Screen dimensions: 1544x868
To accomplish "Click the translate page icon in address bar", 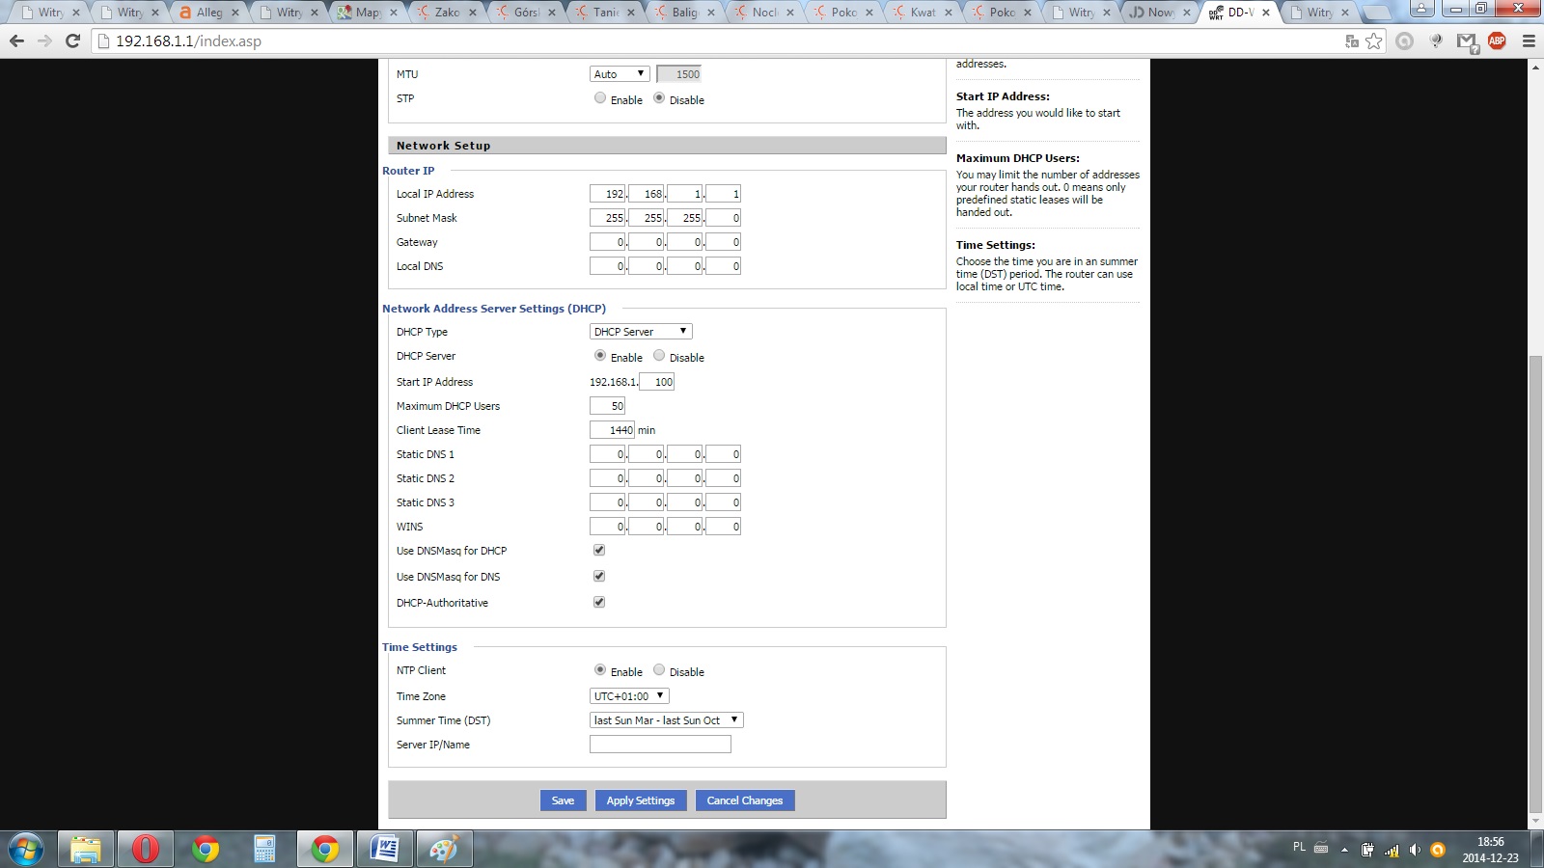I will 1352,41.
